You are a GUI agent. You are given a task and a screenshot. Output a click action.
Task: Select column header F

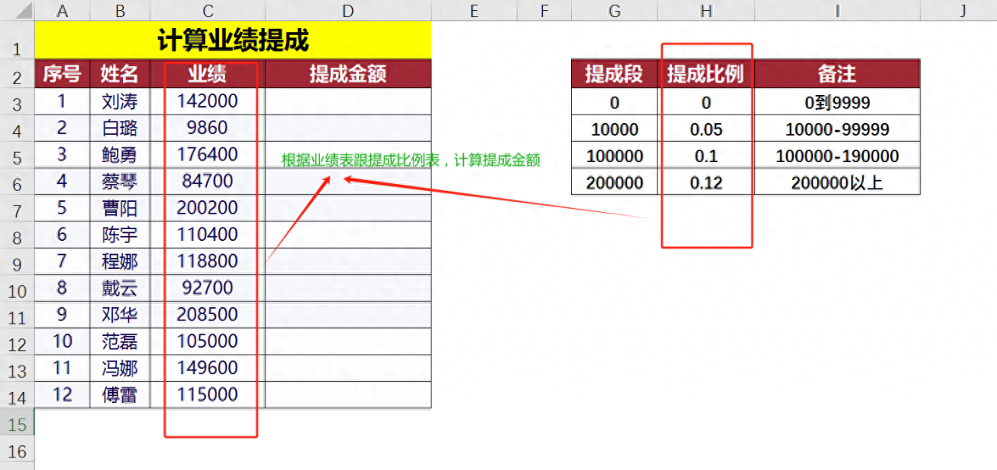pyautogui.click(x=544, y=10)
